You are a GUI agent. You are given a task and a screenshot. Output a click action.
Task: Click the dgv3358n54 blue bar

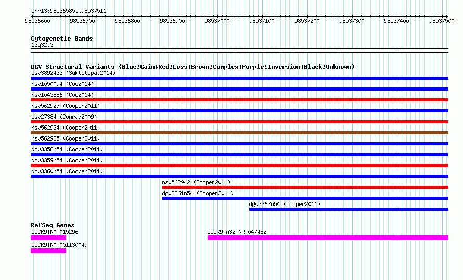pyautogui.click(x=239, y=155)
